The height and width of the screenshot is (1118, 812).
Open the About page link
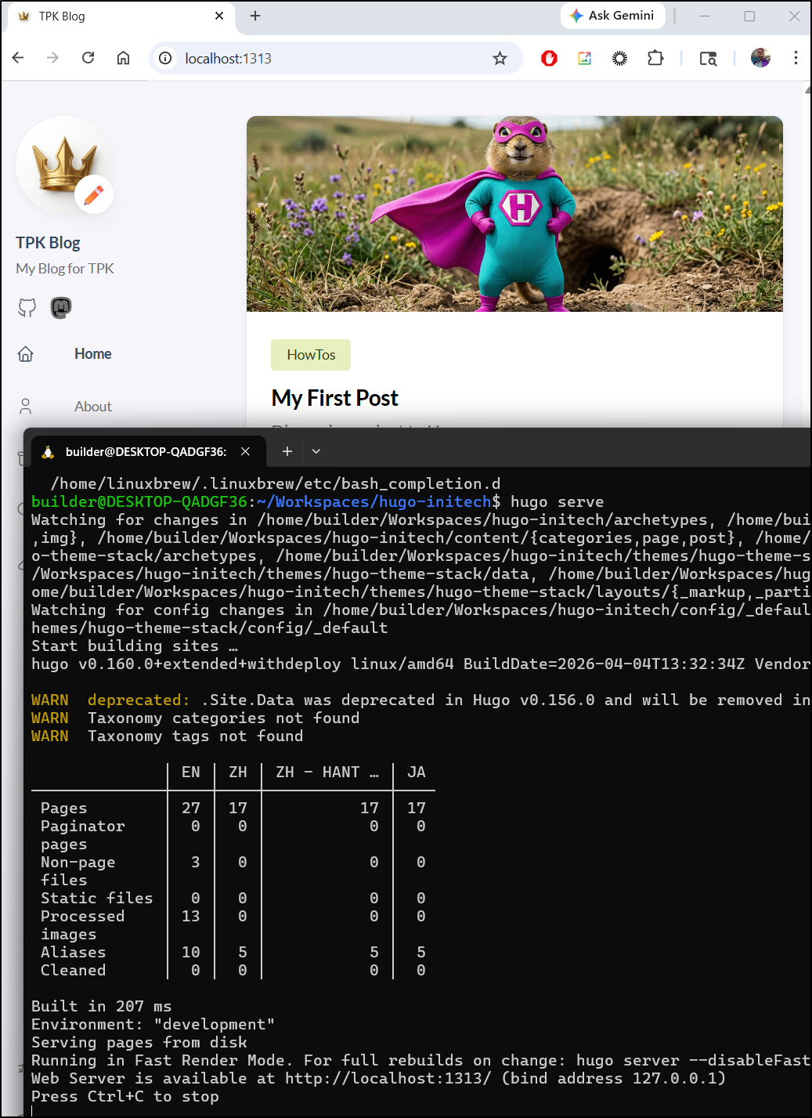92,407
